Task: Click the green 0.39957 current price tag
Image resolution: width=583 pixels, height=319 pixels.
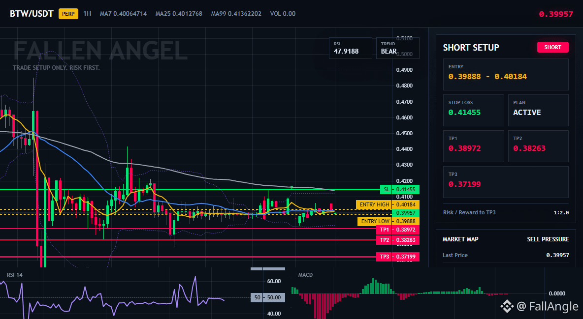Action: click(406, 213)
